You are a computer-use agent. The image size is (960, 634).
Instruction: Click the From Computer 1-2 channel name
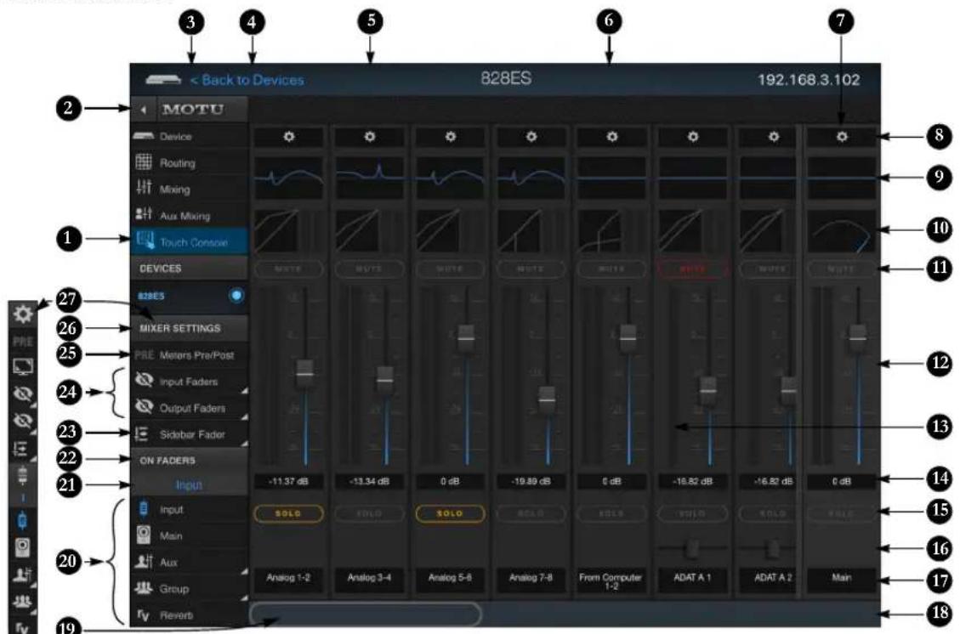[x=611, y=580]
